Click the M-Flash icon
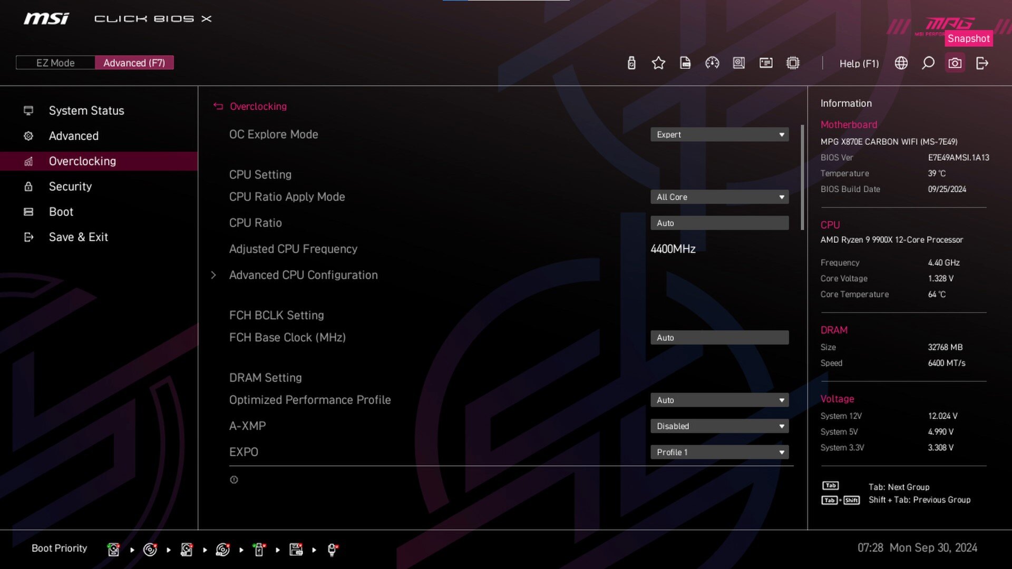1012x569 pixels. (x=630, y=63)
